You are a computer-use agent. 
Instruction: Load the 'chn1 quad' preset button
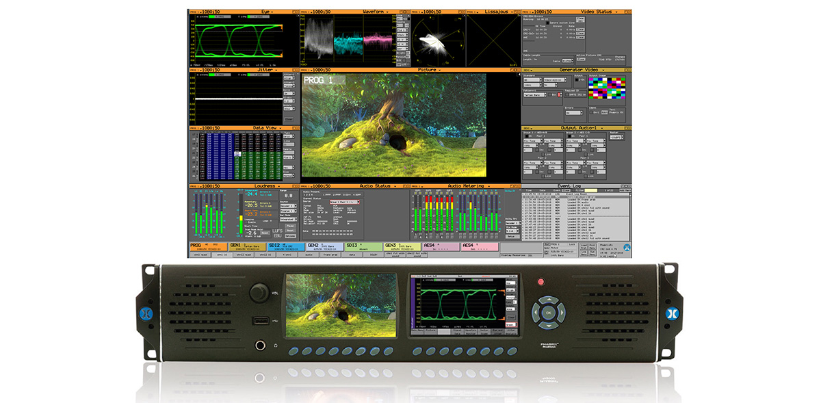coord(200,254)
